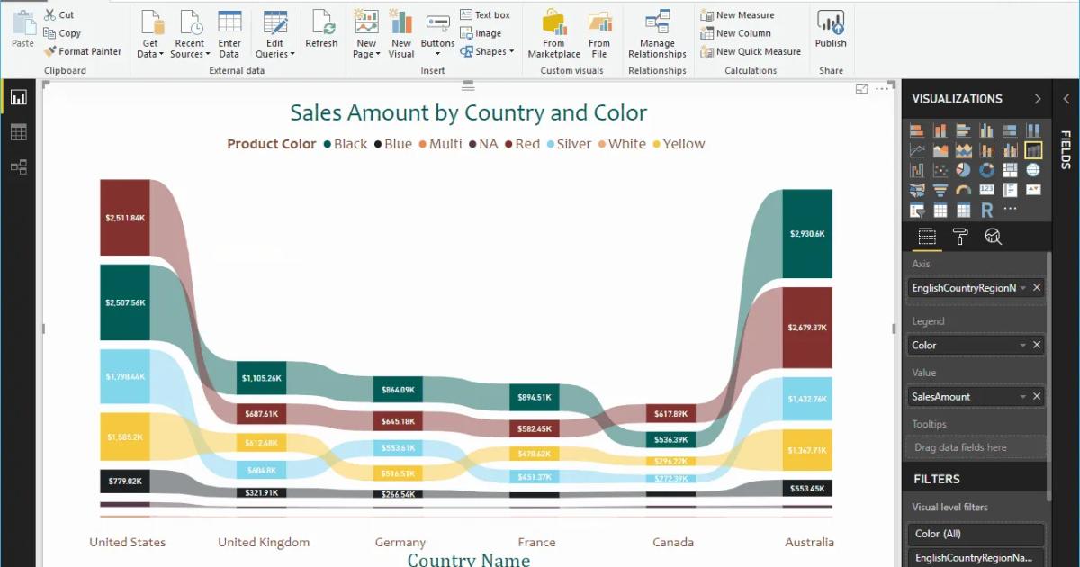Pick the funnel chart visualization

click(940, 190)
